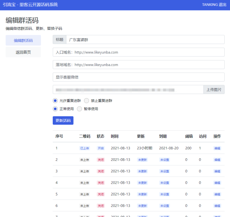
Task: Click the 已上传 QR code badge in row 1
Action: pos(84,148)
